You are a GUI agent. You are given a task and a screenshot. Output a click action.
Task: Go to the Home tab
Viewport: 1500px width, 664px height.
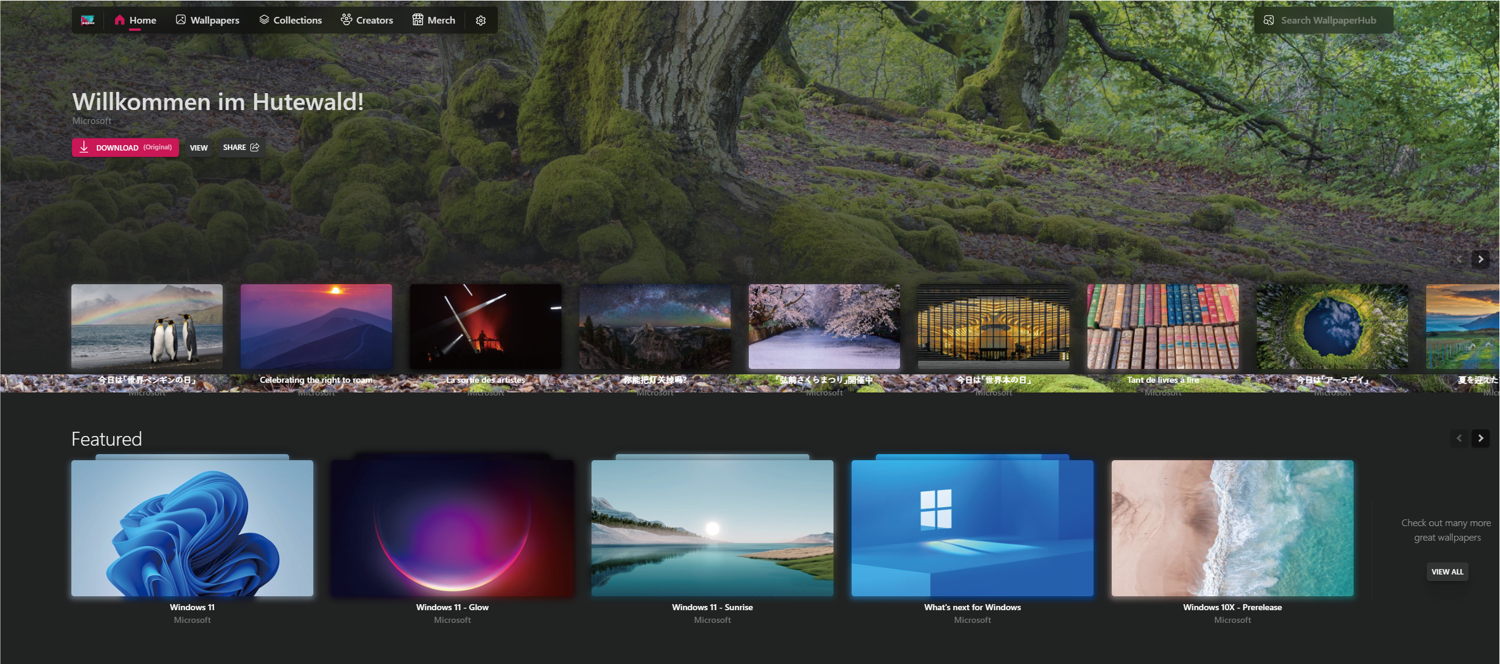(x=135, y=20)
